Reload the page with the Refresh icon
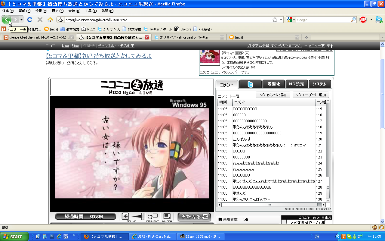385x241 pixels. [30, 20]
